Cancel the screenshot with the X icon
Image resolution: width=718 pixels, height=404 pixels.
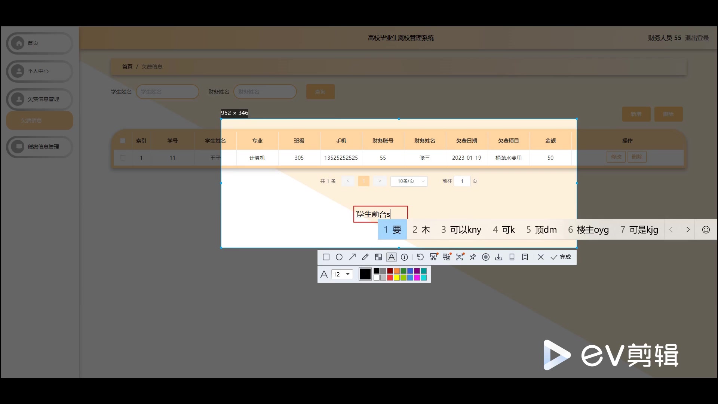click(x=541, y=257)
